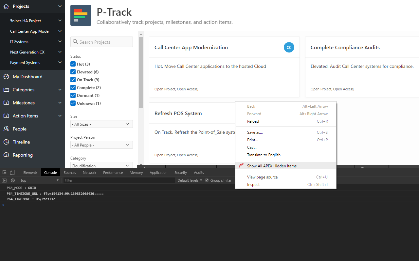419x261 pixels.
Task: Click the console prompt input line
Action: (x=209, y=205)
